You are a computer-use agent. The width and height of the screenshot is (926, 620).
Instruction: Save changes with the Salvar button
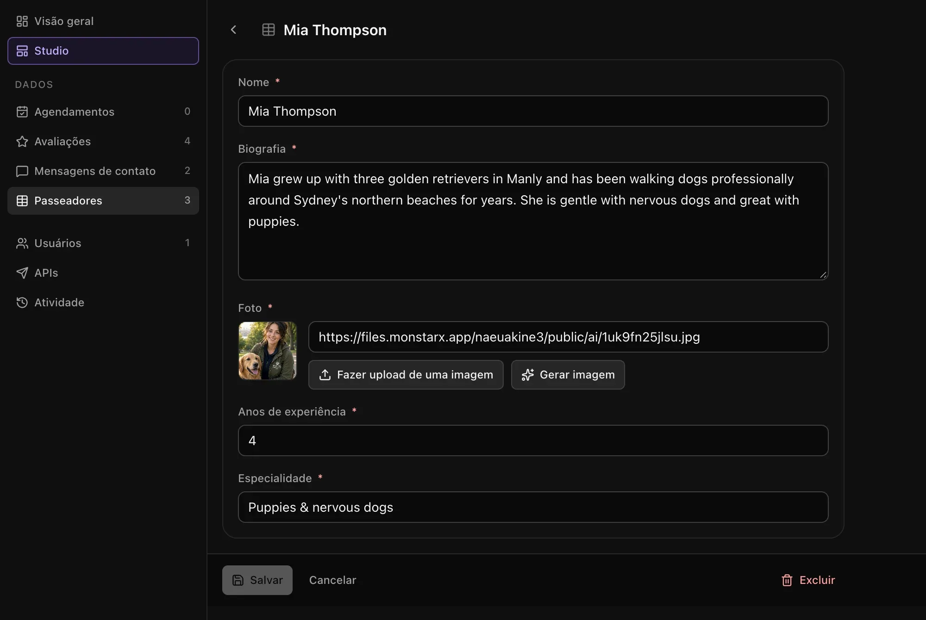(x=257, y=580)
